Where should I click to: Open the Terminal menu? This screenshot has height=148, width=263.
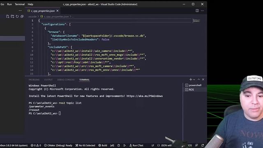[x=20, y=5]
